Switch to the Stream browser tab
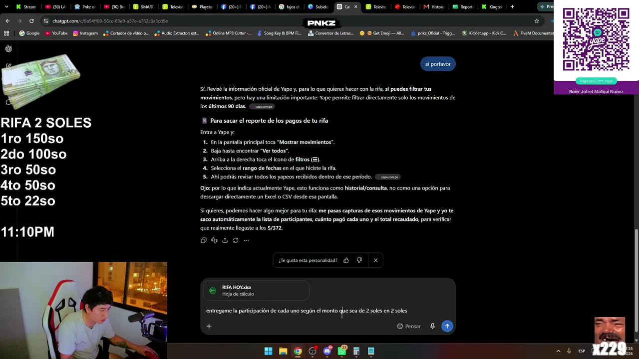The height and width of the screenshot is (359, 639). 26,7
